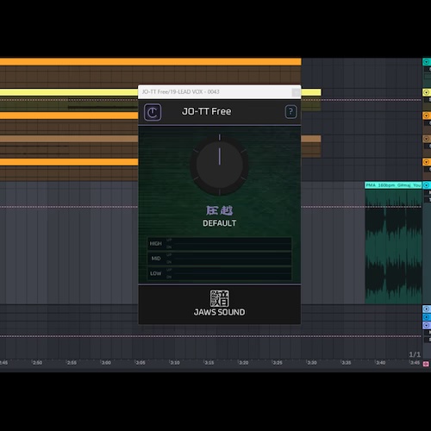Click the 3:25 mark on the timeline ruler

278,363
